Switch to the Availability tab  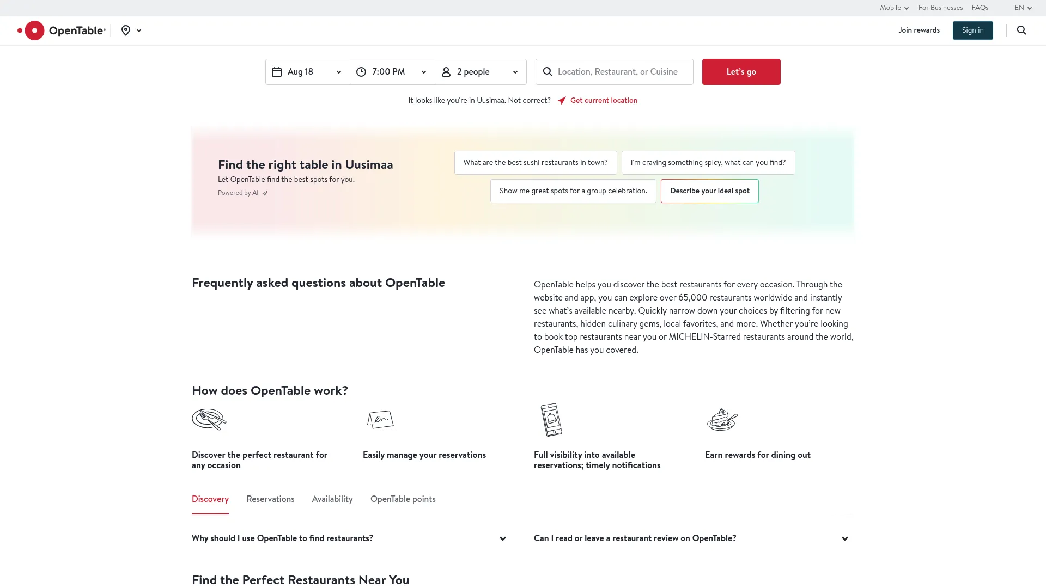click(x=332, y=499)
